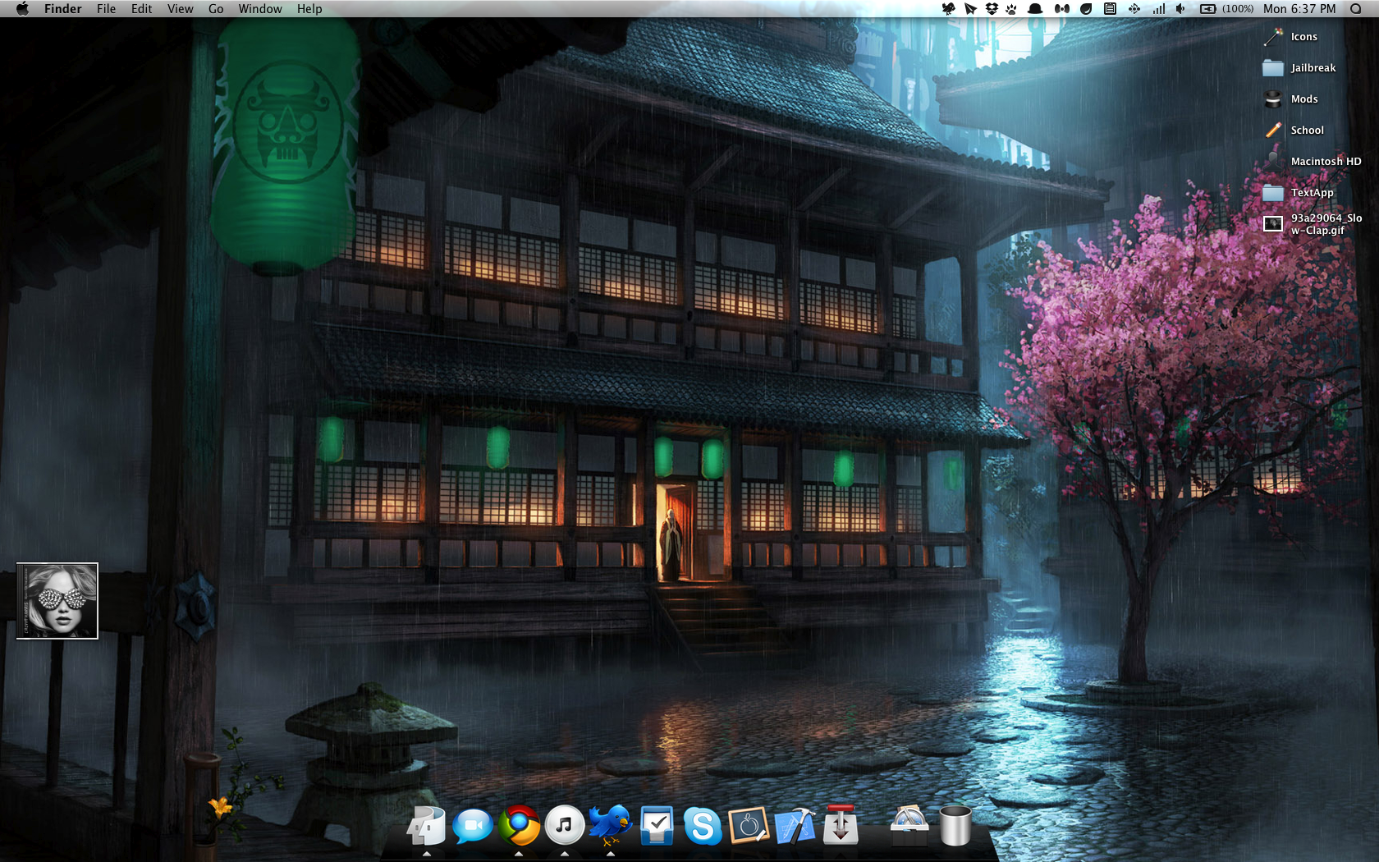Open the volume speaker menu
This screenshot has width=1379, height=862.
pyautogui.click(x=1180, y=9)
